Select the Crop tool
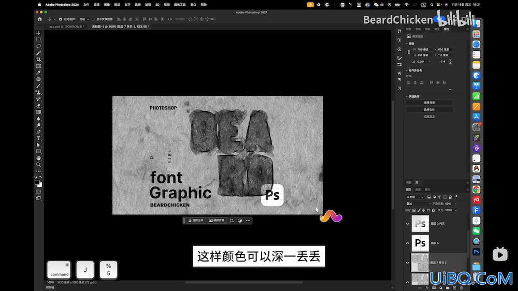 tap(38, 60)
